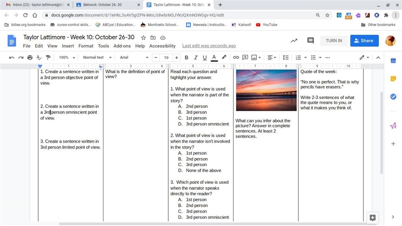402x226 pixels.
Task: Toggle Underline formatting
Action: pos(205,58)
